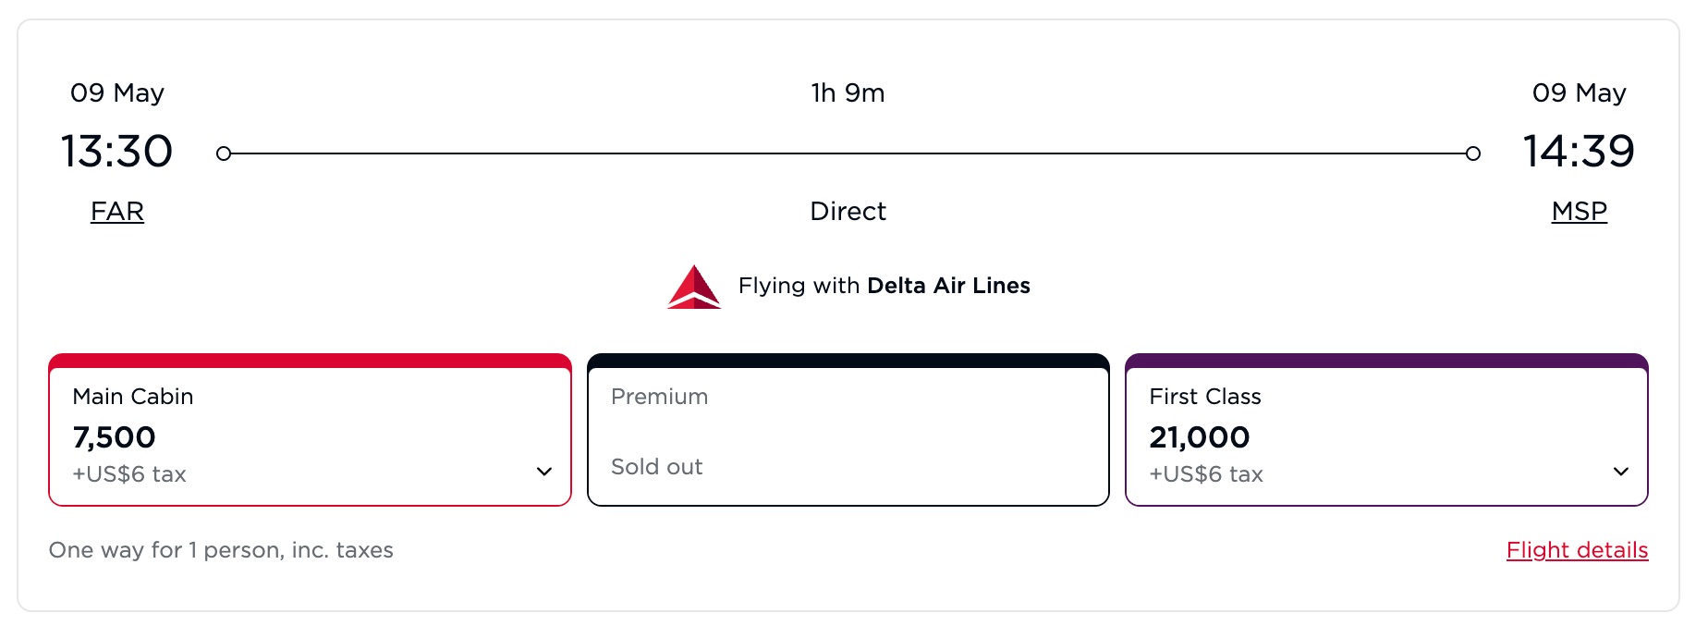Click the 14:39 arrival time
The width and height of the screenshot is (1708, 638).
click(x=1580, y=151)
